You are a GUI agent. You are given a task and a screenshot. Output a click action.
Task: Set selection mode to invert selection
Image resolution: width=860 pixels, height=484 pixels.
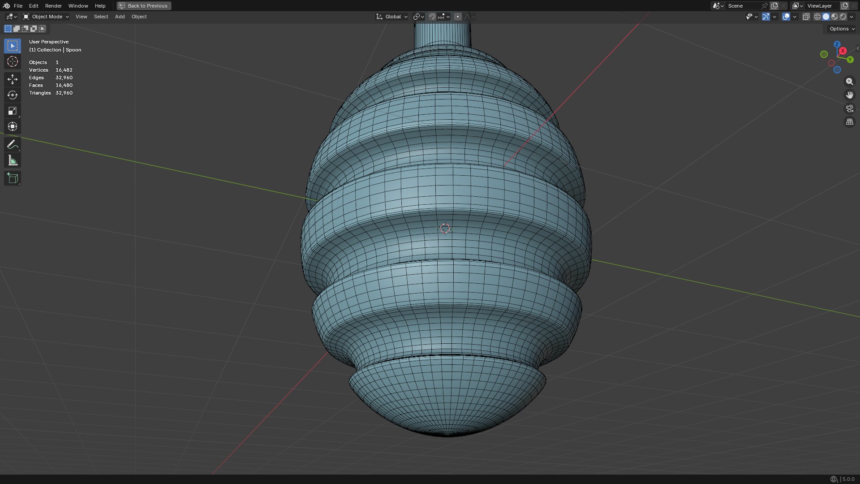click(x=34, y=29)
